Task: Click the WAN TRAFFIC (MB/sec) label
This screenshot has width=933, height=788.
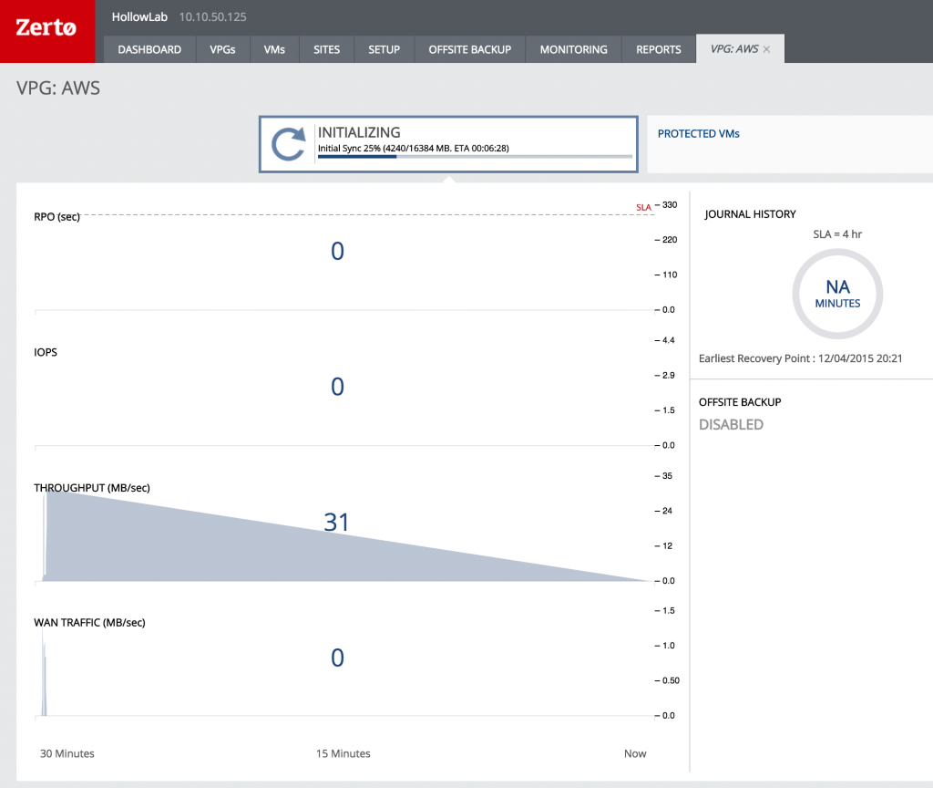Action: [x=89, y=622]
